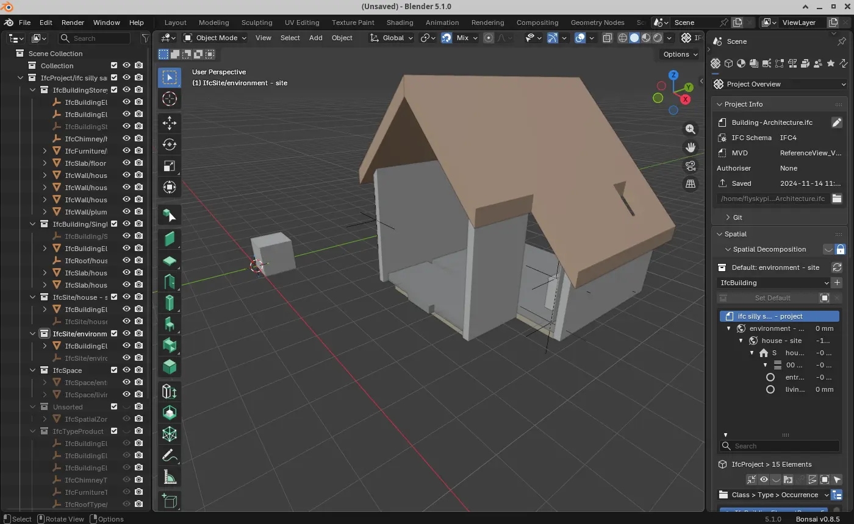Expand the Git section

tap(737, 218)
